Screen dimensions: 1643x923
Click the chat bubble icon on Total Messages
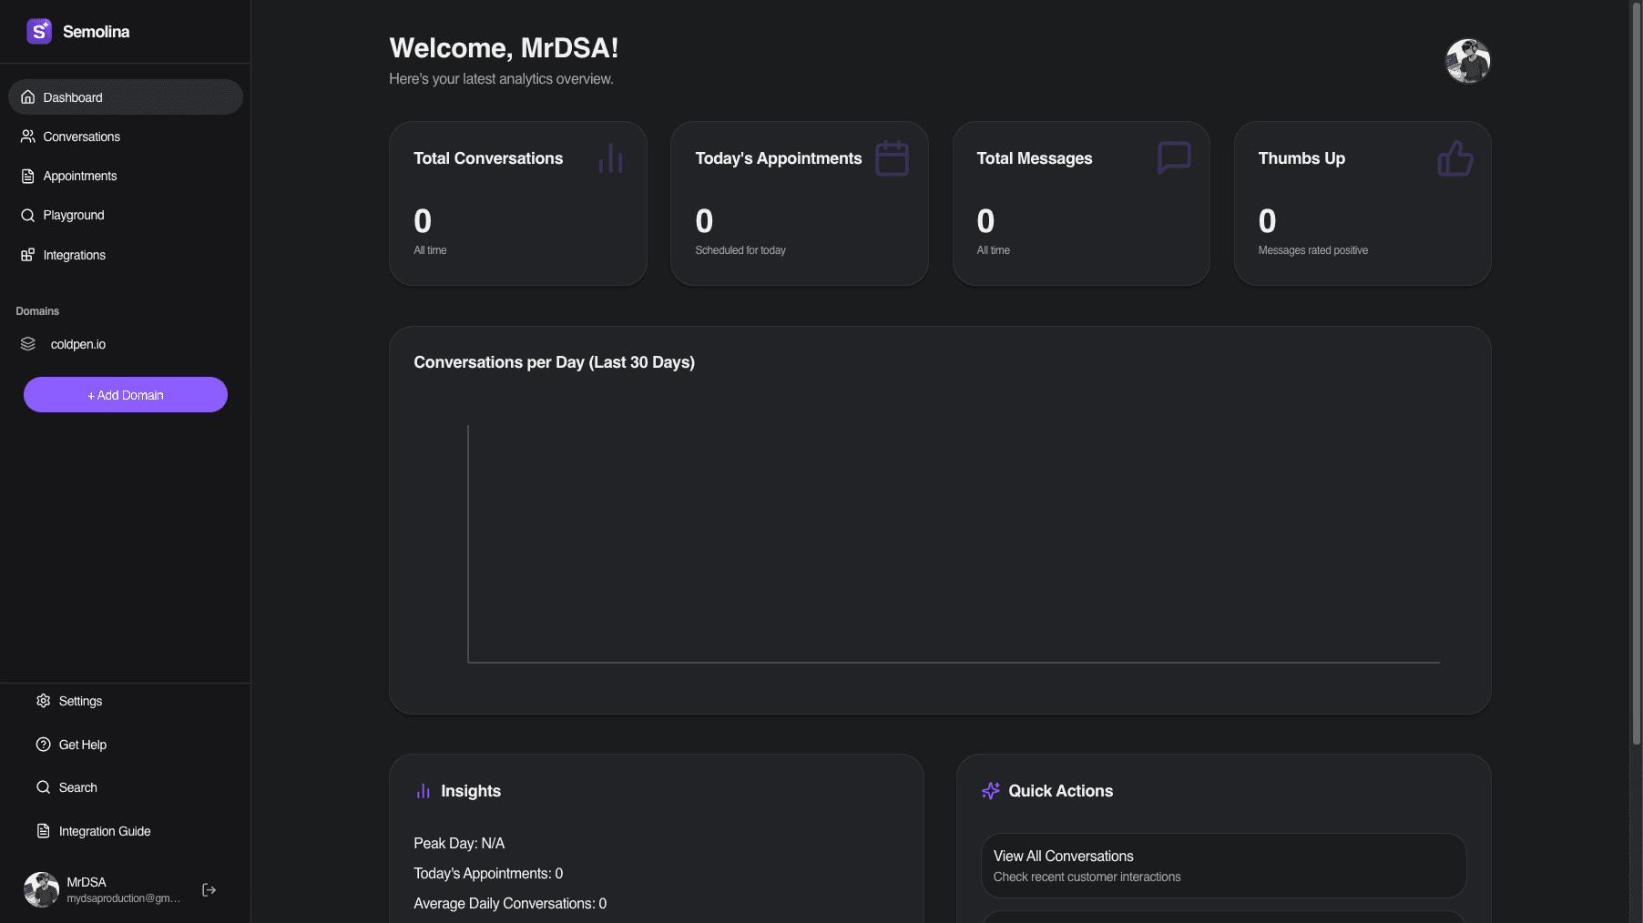pos(1173,157)
